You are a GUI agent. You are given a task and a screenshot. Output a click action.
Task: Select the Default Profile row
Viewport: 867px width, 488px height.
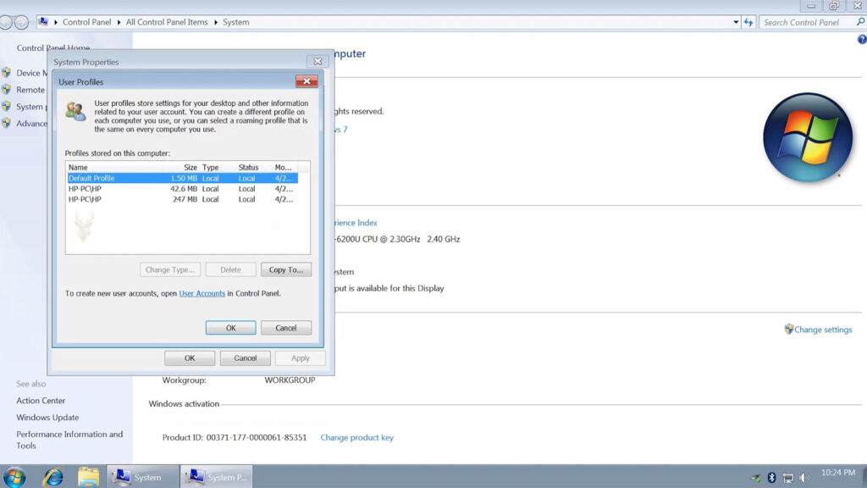[183, 178]
